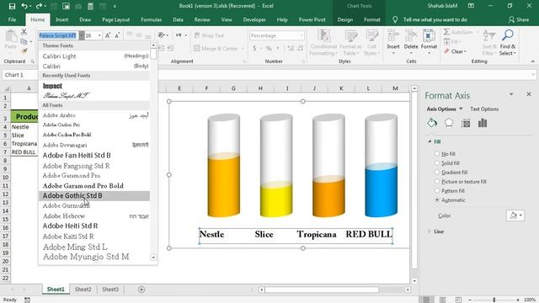Collapse the ribbon with the chevron
The width and height of the screenshot is (539, 303).
click(x=532, y=61)
